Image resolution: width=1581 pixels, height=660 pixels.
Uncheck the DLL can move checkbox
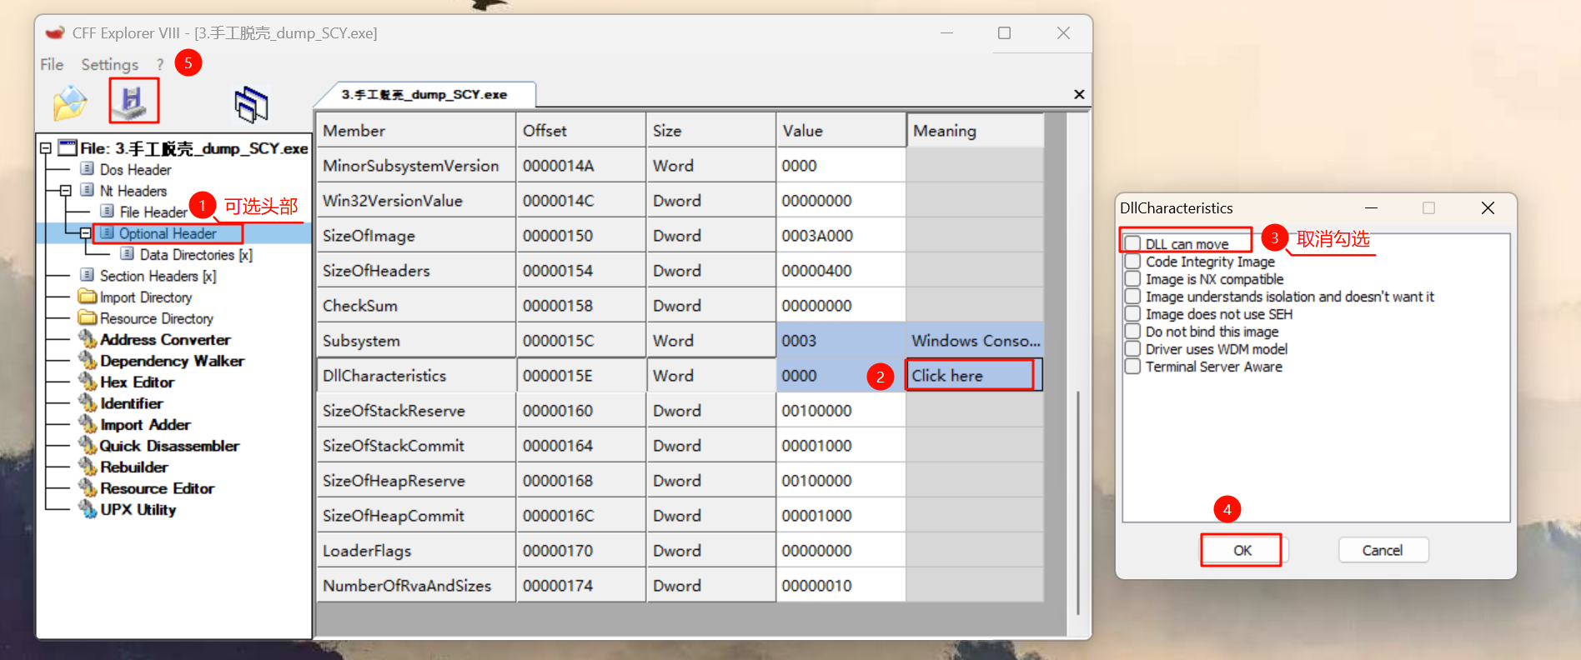click(x=1132, y=243)
